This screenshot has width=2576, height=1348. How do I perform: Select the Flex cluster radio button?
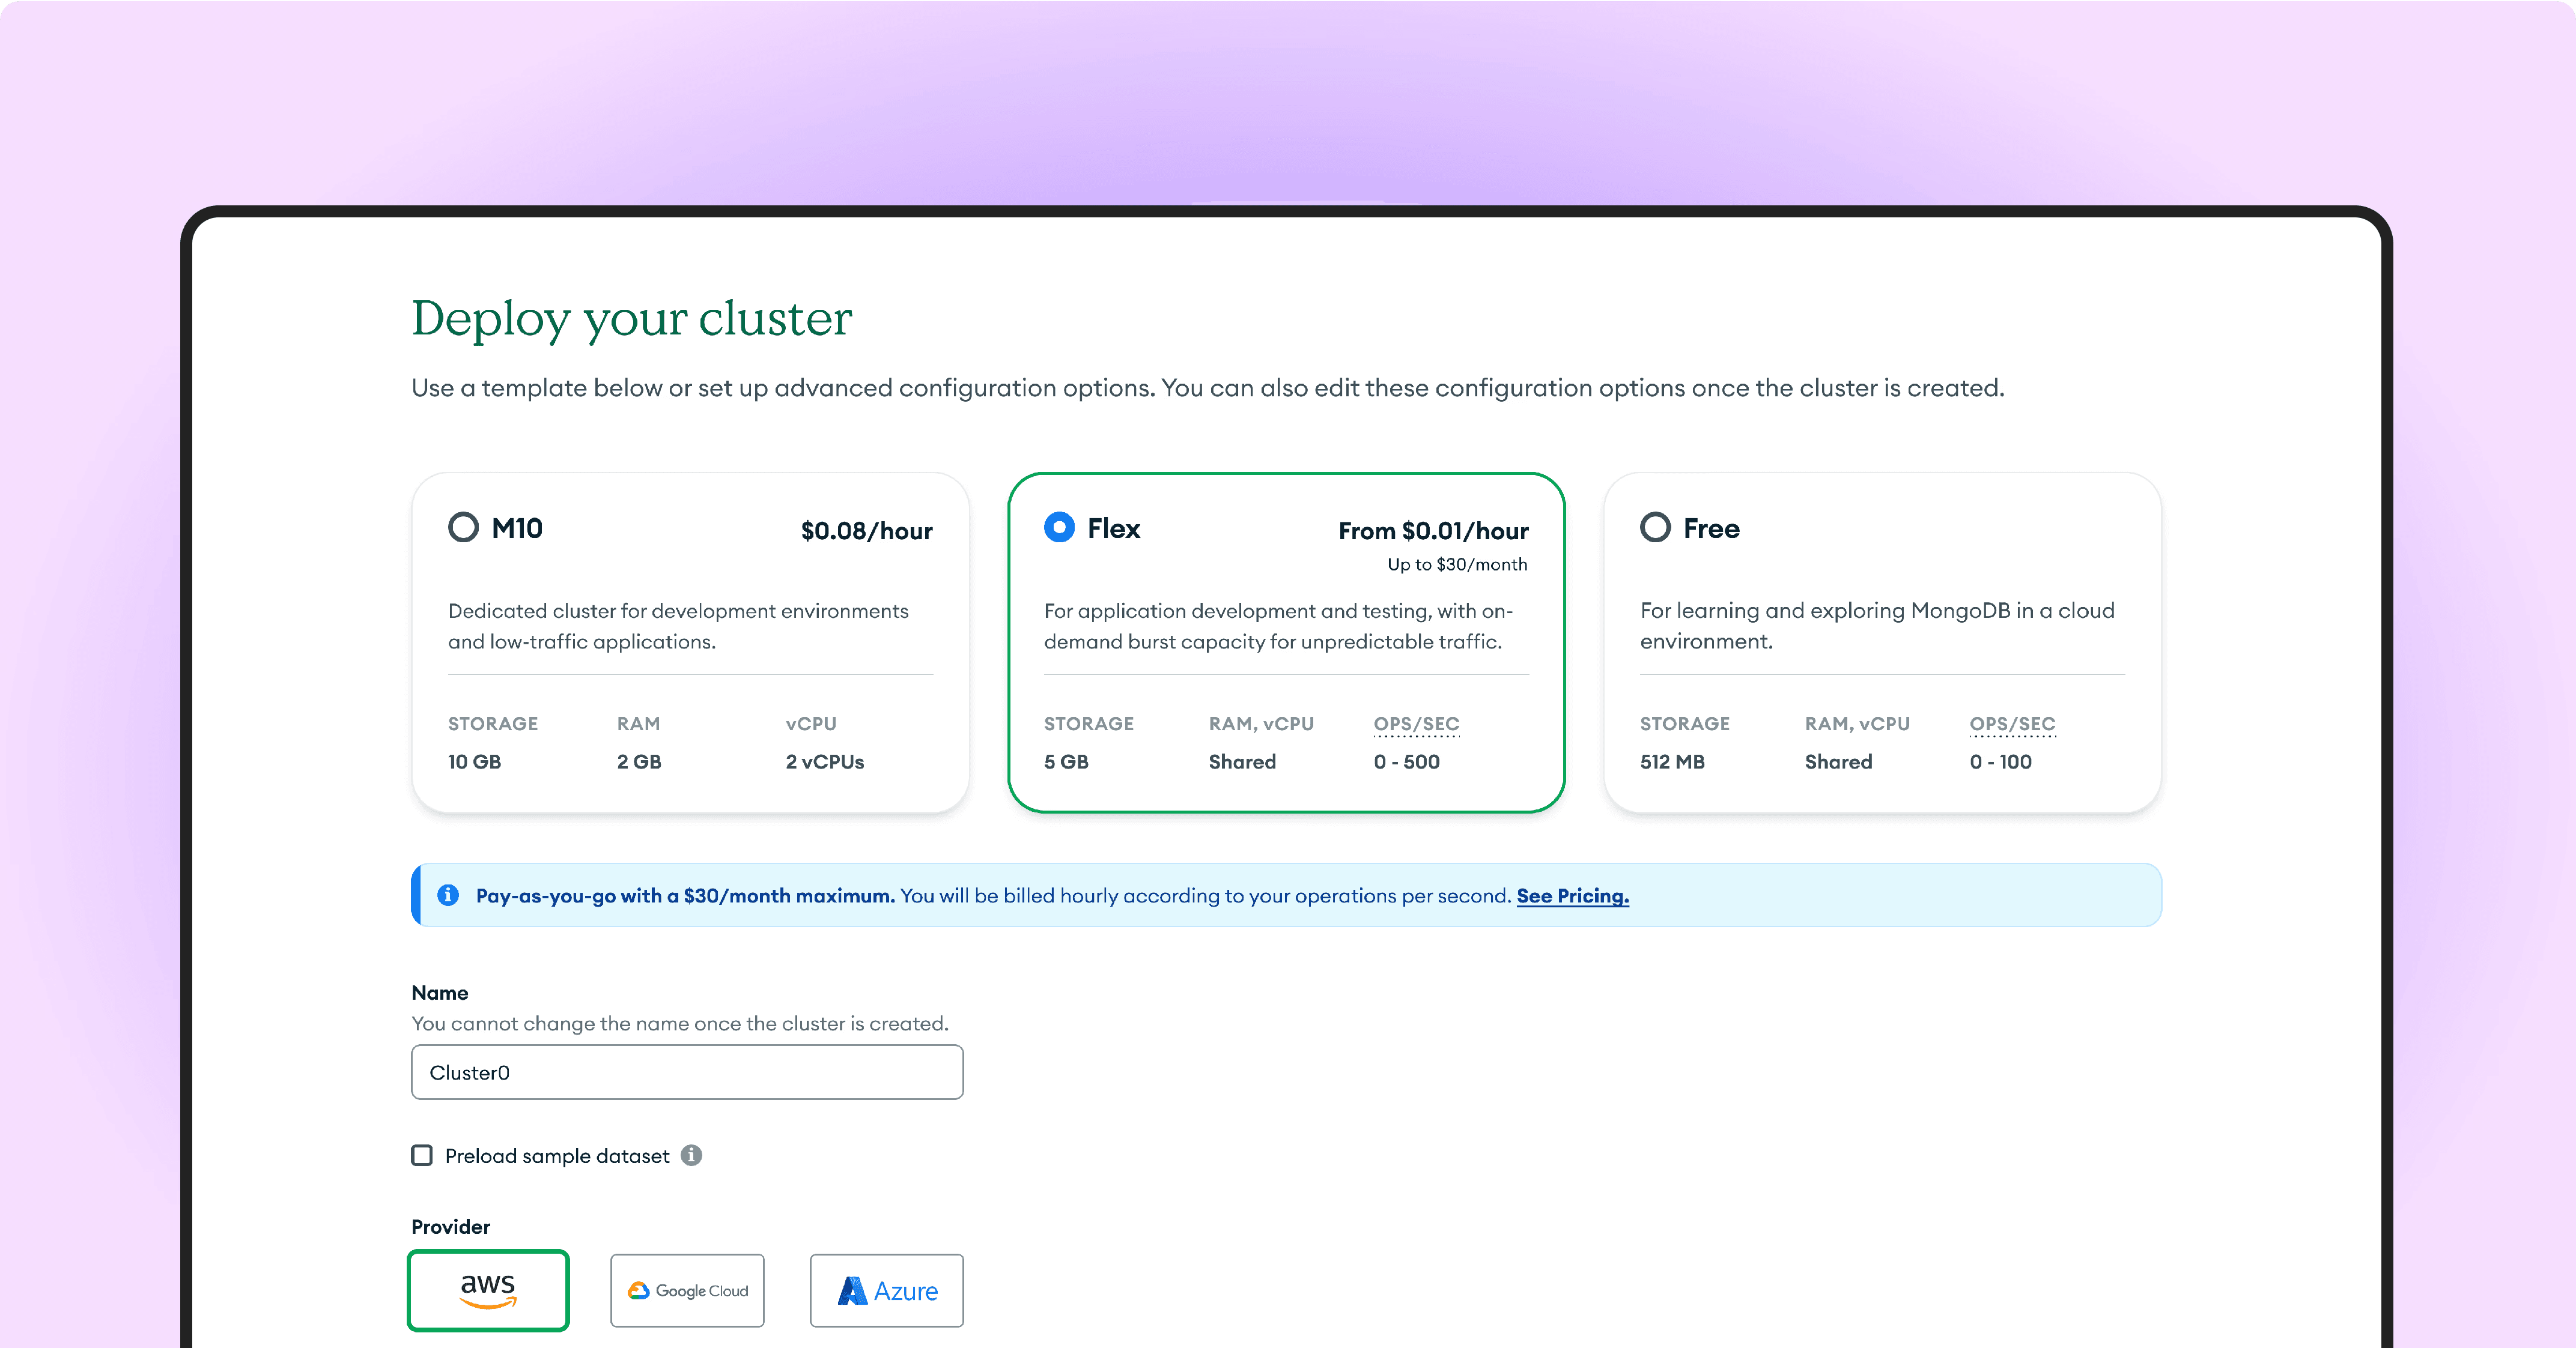click(x=1059, y=528)
